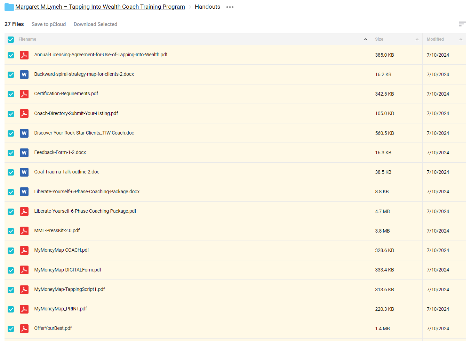The width and height of the screenshot is (471, 341).
Task: Click the Size column header label
Action: tap(379, 39)
